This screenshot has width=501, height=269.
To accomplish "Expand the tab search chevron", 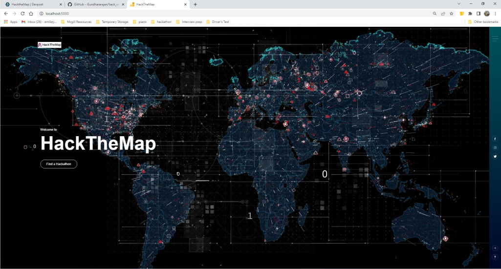I will (459, 4).
